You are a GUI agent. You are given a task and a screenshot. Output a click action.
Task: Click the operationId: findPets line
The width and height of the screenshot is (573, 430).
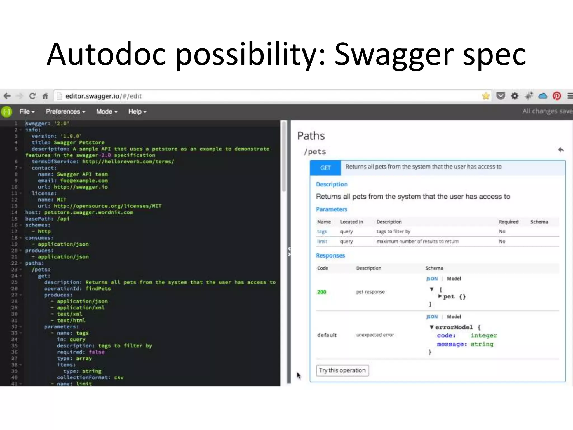pyautogui.click(x=78, y=289)
